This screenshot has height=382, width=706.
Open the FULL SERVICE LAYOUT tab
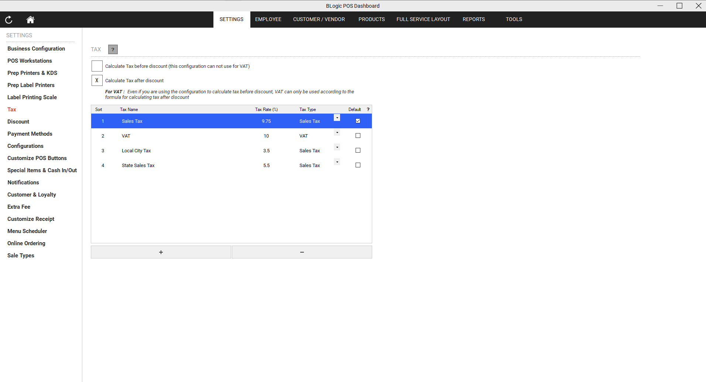pyautogui.click(x=423, y=19)
